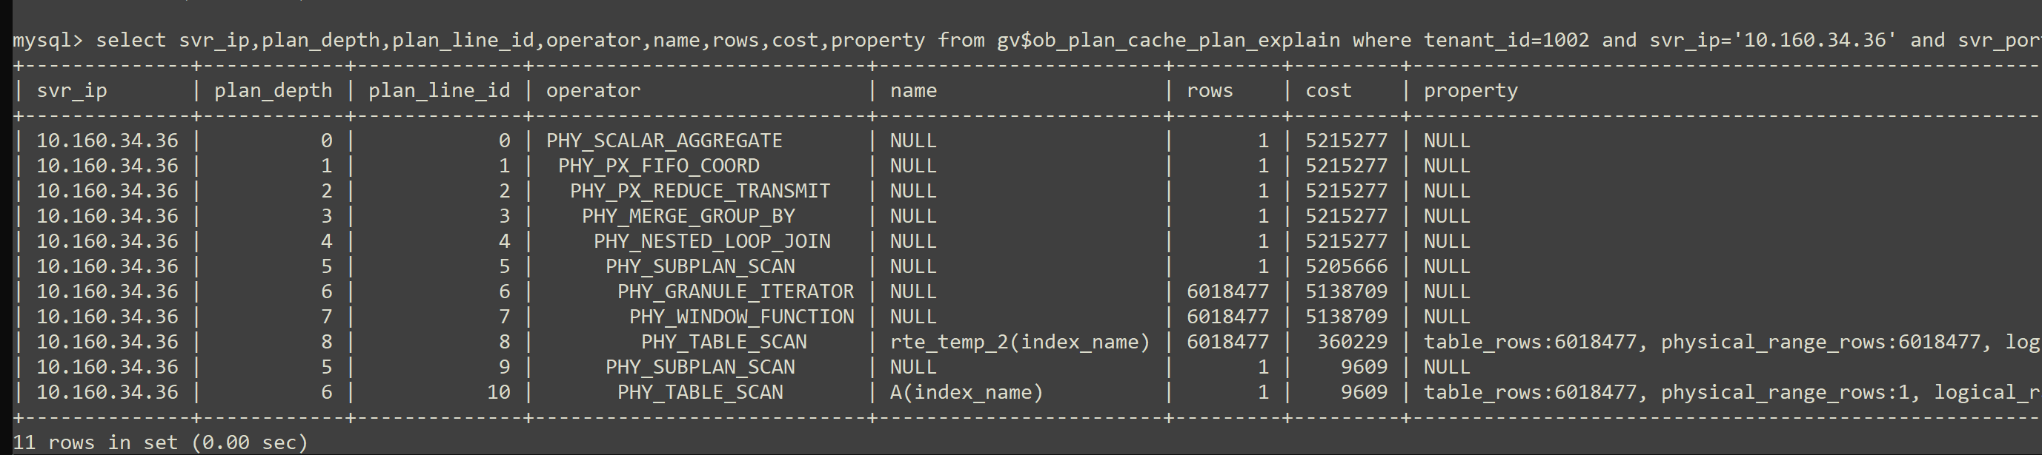Click the cost value 5205666
The width and height of the screenshot is (2042, 455).
point(1347,266)
